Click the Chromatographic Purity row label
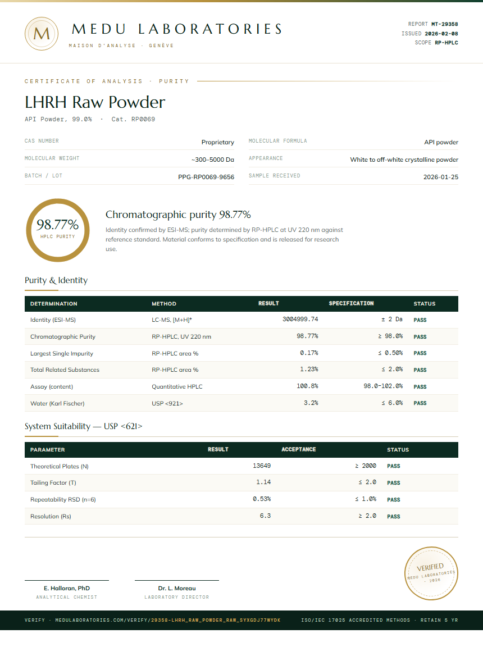Viewport: 483px width, 647px height. 63,337
